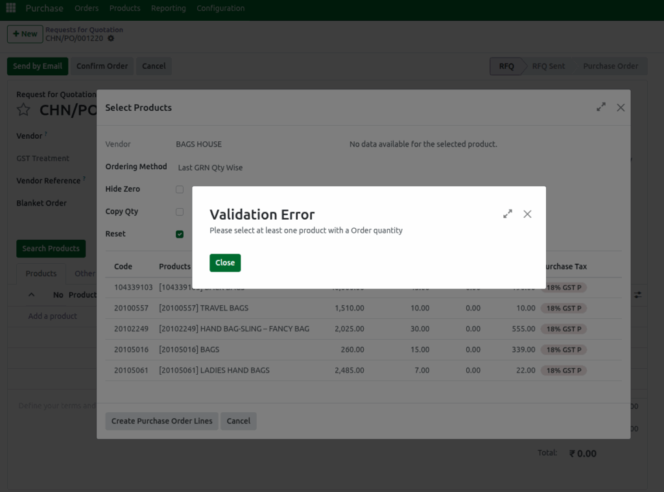Star the quotation as a favorite
This screenshot has width=664, height=492.
pos(23,110)
